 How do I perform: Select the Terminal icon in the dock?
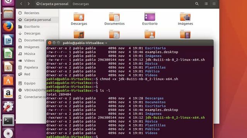(x=8, y=120)
